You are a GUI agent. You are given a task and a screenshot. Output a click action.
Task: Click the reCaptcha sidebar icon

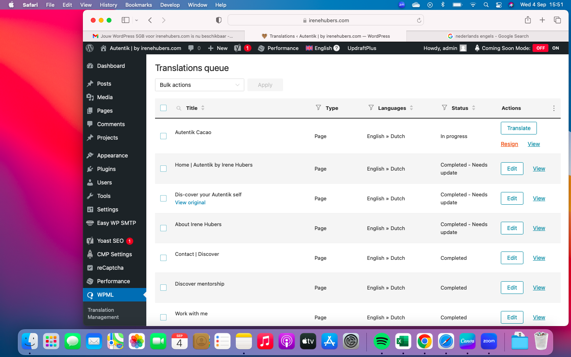click(90, 268)
